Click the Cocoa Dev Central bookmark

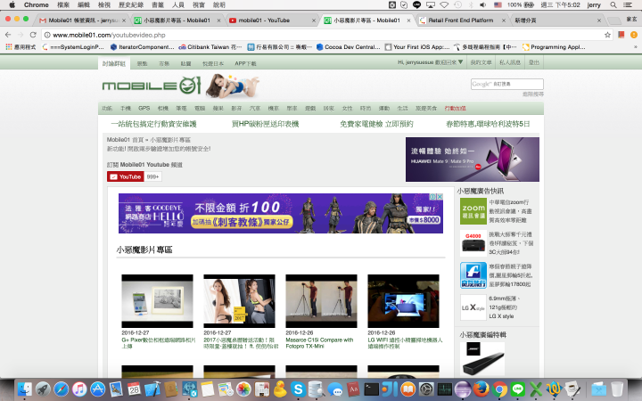click(x=349, y=47)
